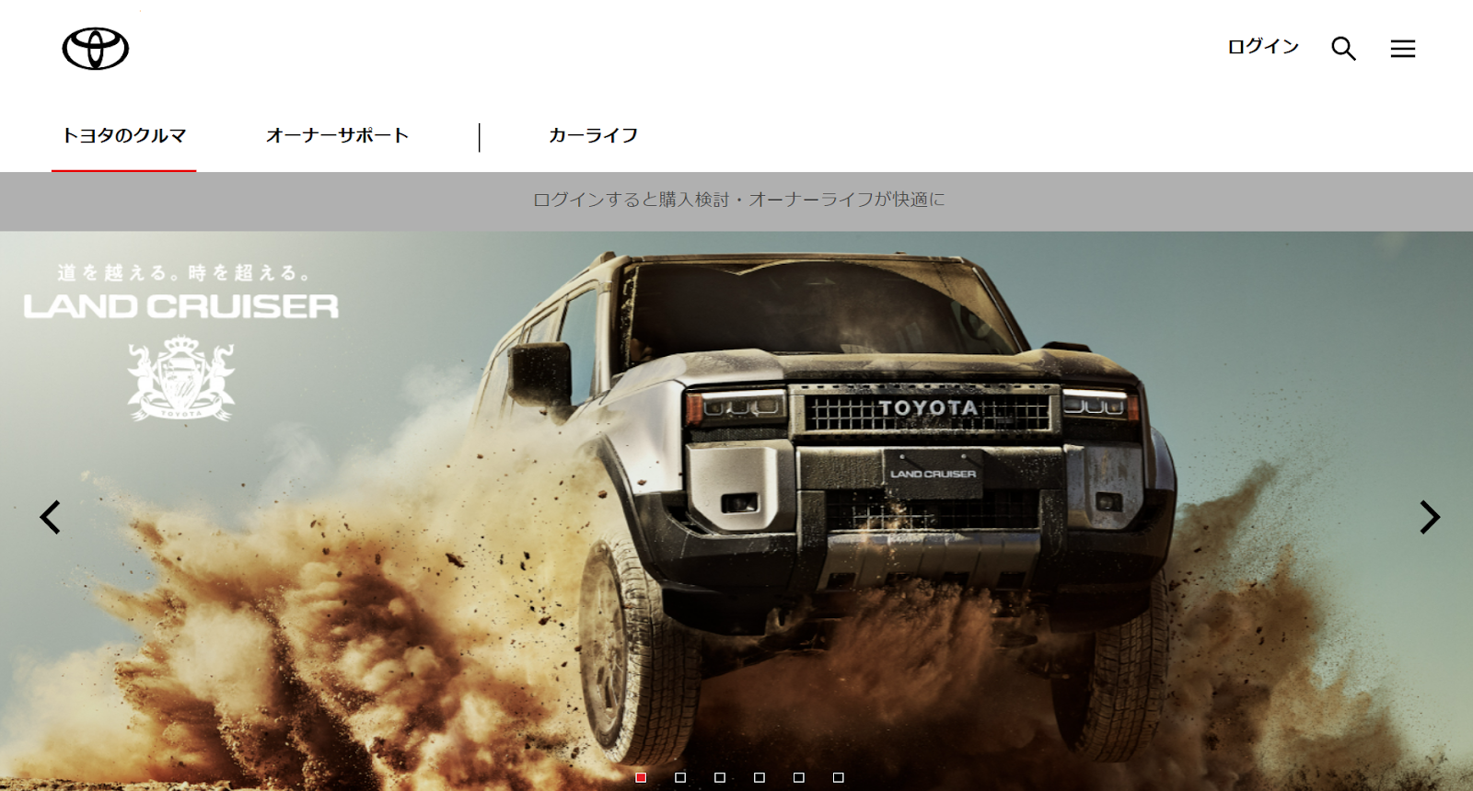Select the sixth carousel indicator dot
The height and width of the screenshot is (791, 1473).
point(839,777)
